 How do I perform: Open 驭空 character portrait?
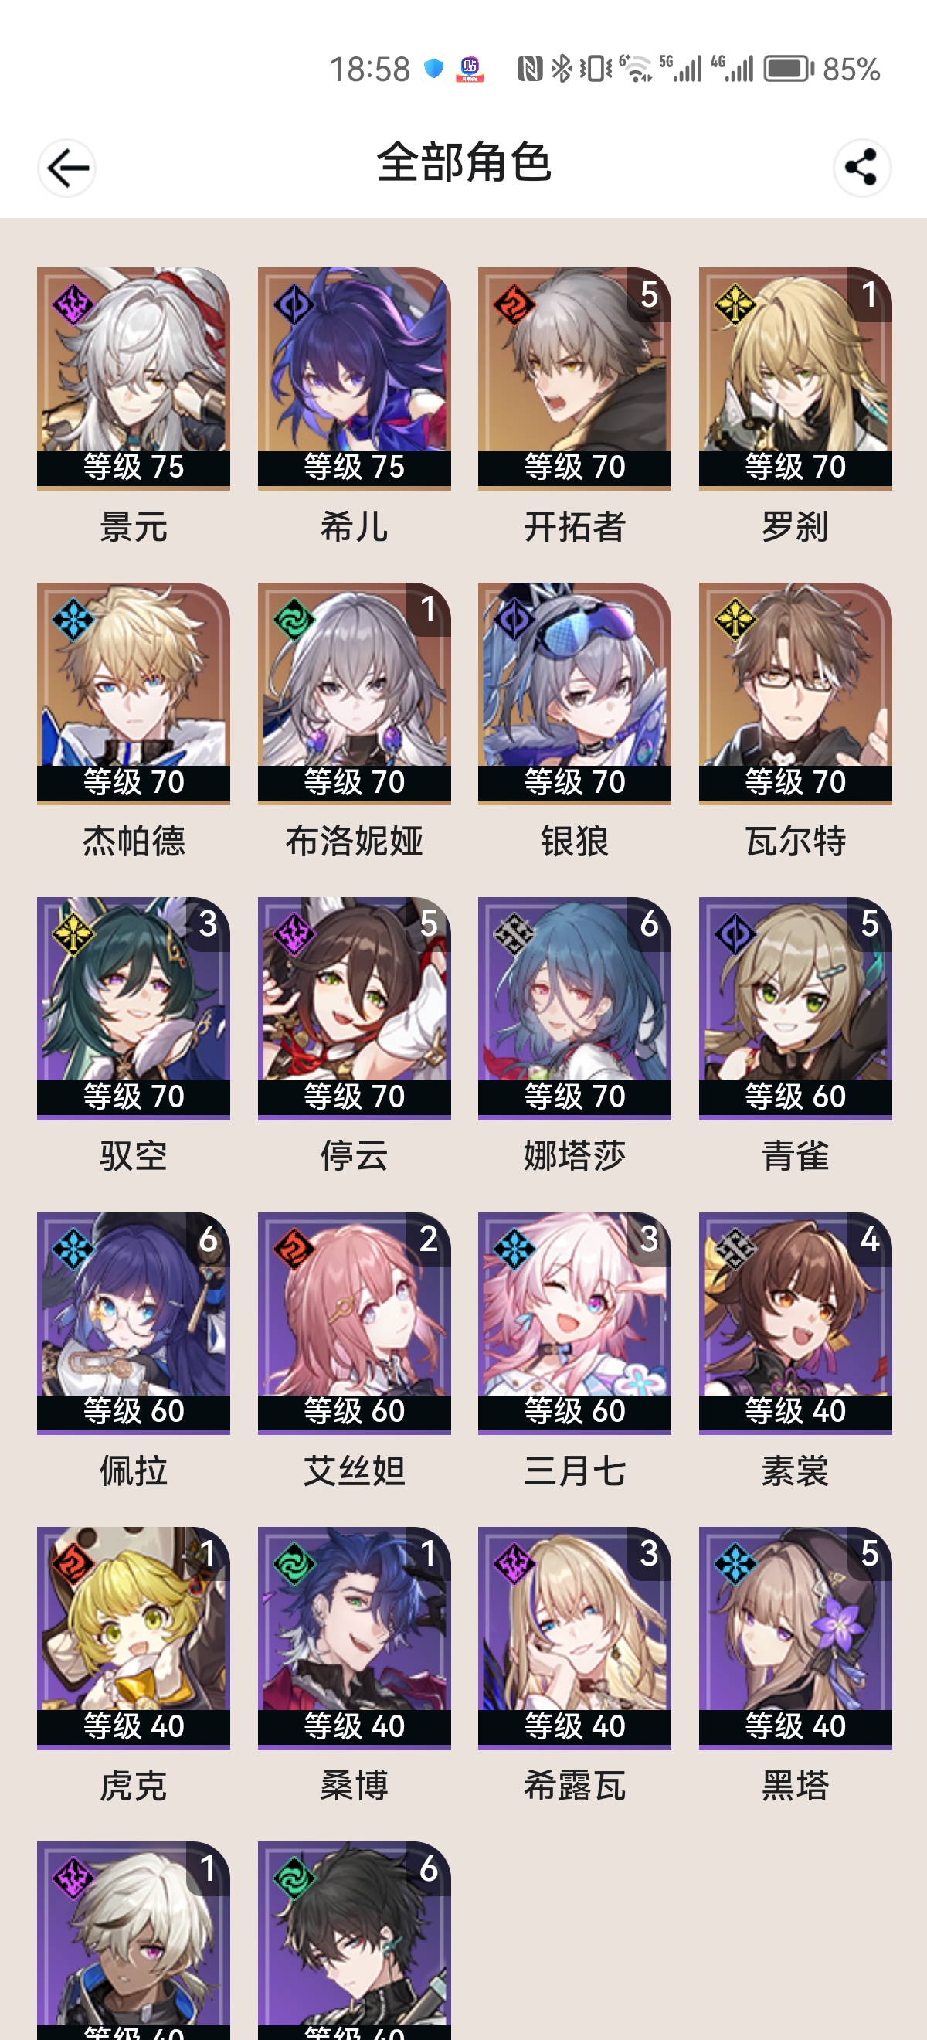134,1008
